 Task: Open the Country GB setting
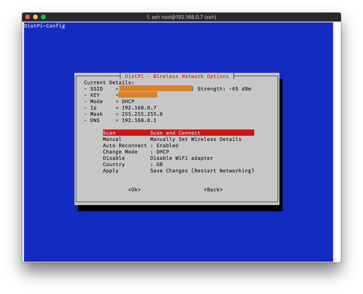pyautogui.click(x=133, y=165)
